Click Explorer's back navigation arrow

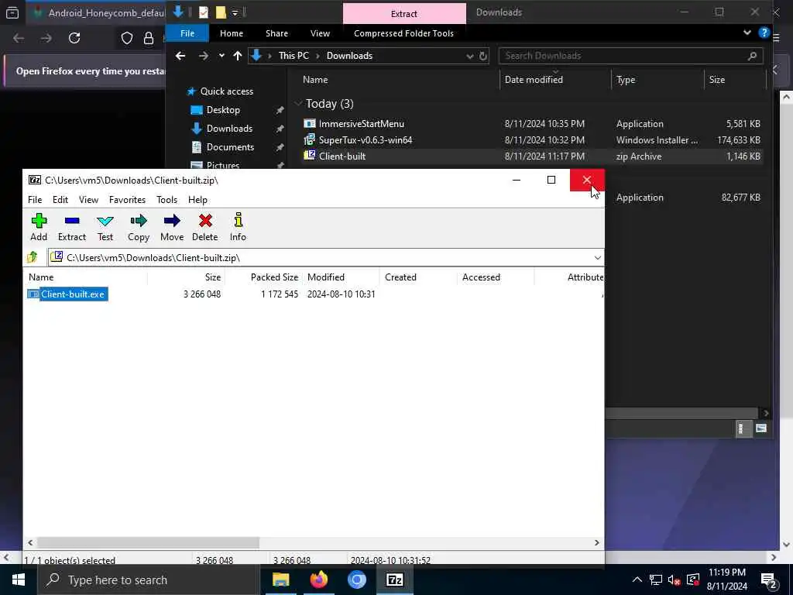tap(180, 56)
